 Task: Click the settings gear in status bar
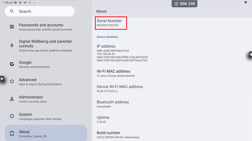pos(15,2)
